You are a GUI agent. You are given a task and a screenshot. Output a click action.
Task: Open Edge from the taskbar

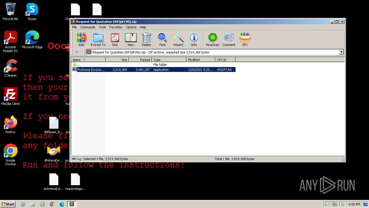62,204
